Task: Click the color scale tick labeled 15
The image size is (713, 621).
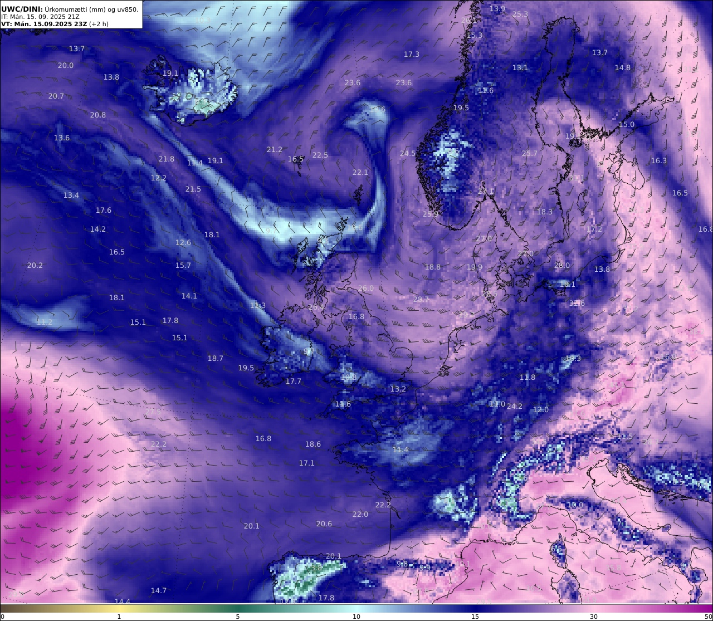Action: tap(475, 617)
